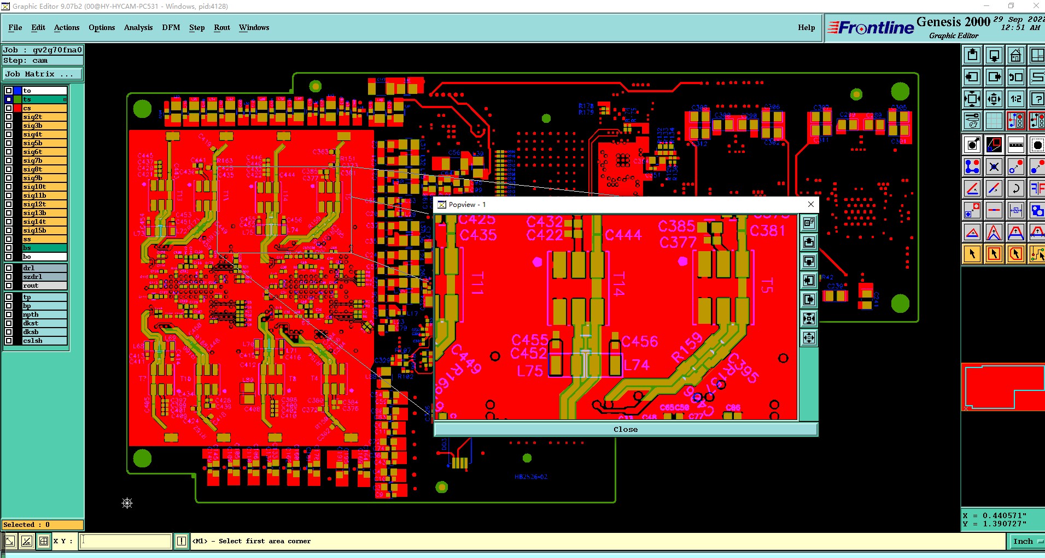
Task: Click the Close button in Popview
Action: pos(626,430)
